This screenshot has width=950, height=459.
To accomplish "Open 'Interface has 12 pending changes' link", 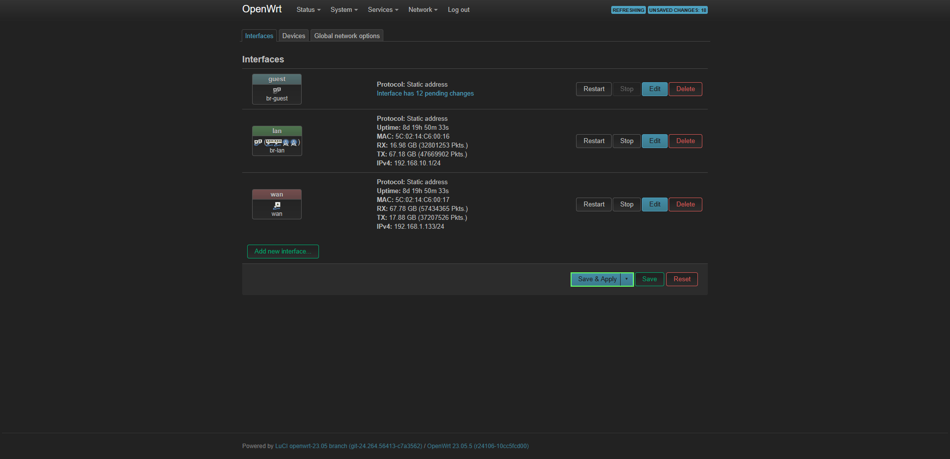I will 425,94.
